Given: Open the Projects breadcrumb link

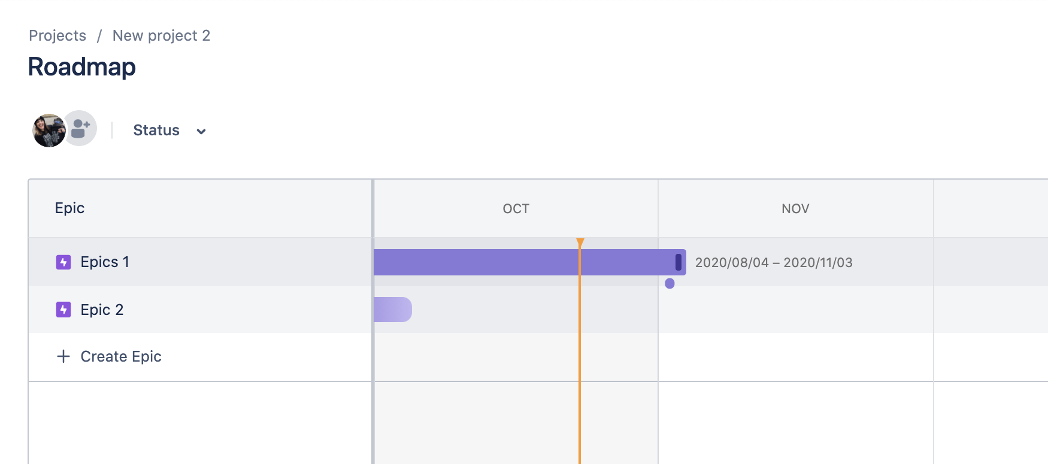Looking at the screenshot, I should (x=57, y=35).
